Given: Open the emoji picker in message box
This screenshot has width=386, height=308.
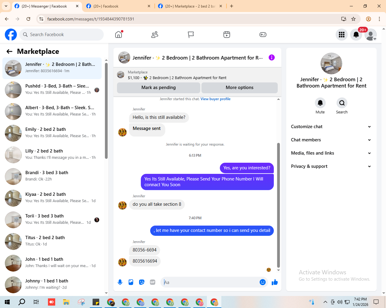Looking at the screenshot, I should [263, 282].
